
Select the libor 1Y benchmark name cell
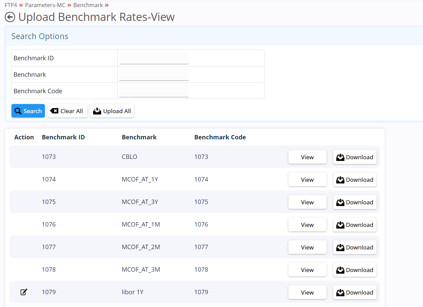133,292
